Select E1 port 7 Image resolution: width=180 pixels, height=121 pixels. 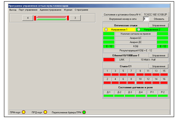[131, 71]
